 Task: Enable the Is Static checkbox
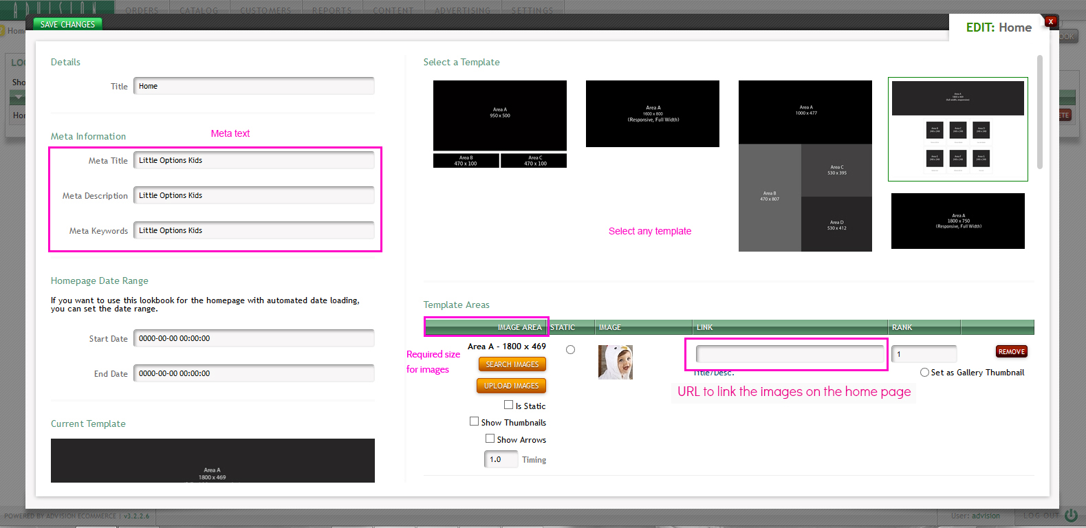pos(509,405)
